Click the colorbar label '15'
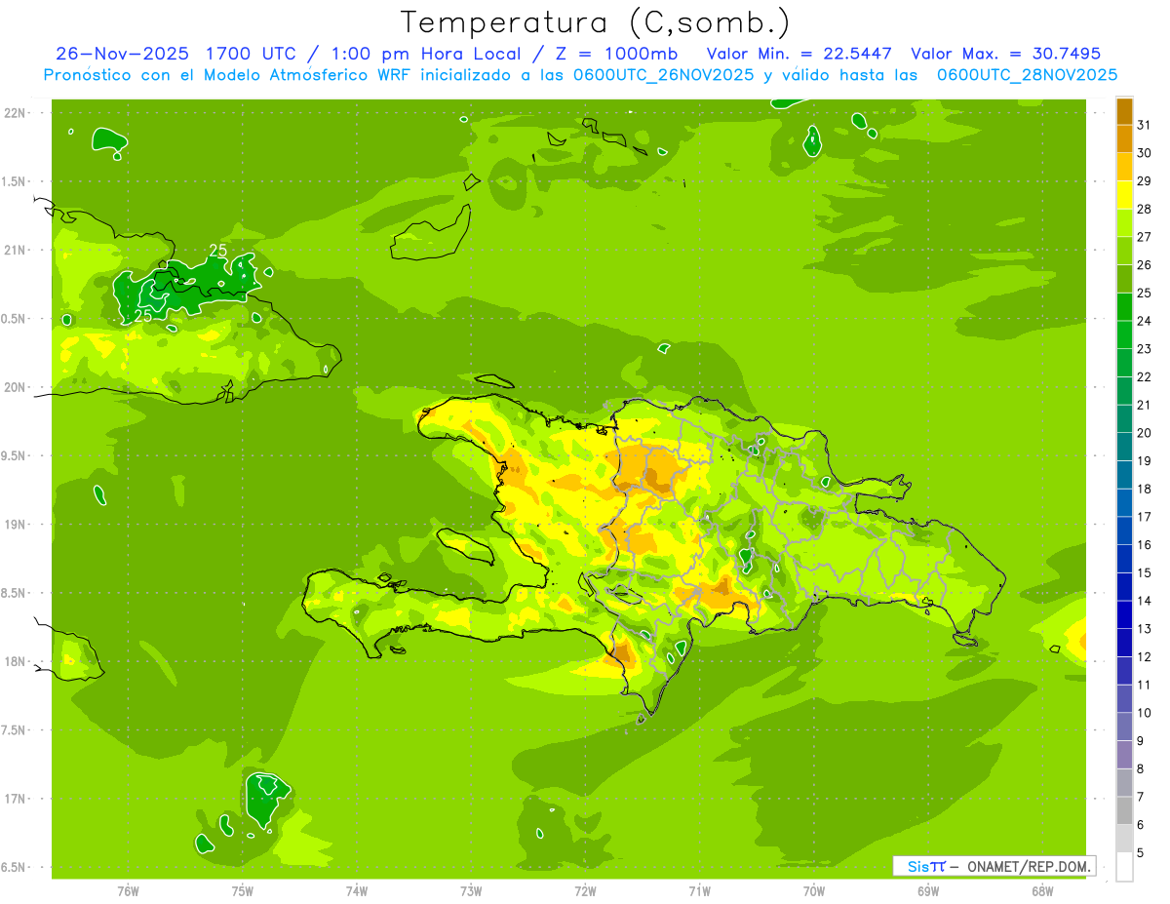The width and height of the screenshot is (1170, 904). pos(1145,573)
